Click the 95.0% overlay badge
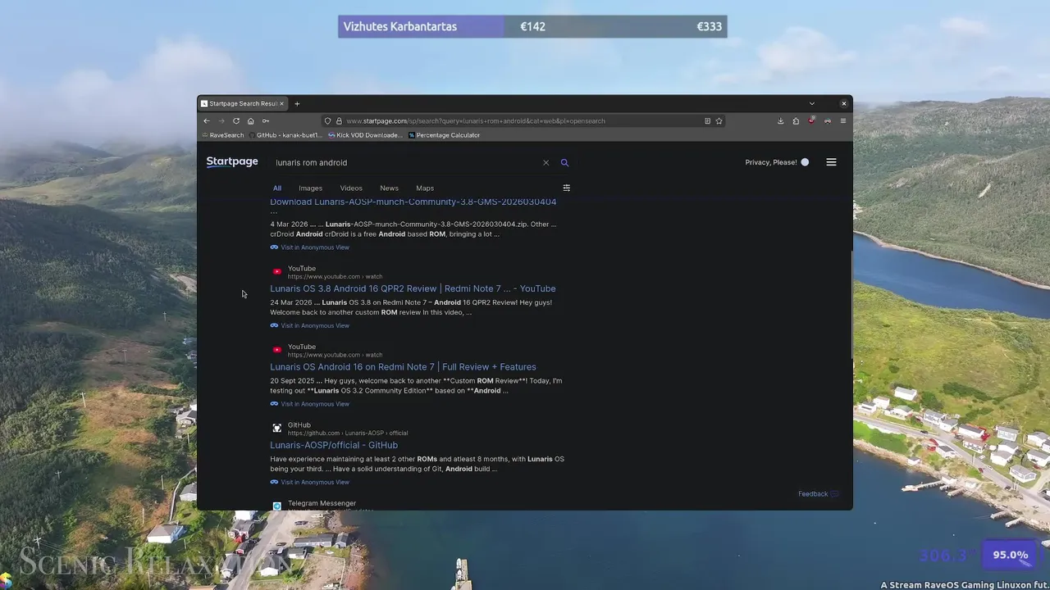Viewport: 1050px width, 590px height. 1010,555
